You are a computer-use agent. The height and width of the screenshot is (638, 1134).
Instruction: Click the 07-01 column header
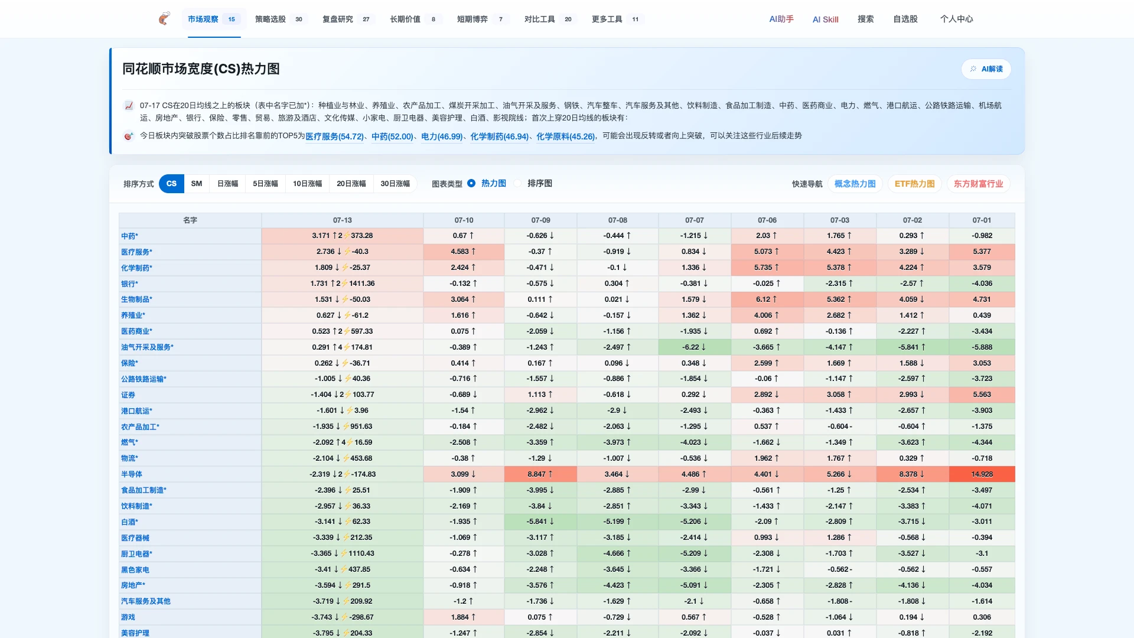(x=982, y=220)
